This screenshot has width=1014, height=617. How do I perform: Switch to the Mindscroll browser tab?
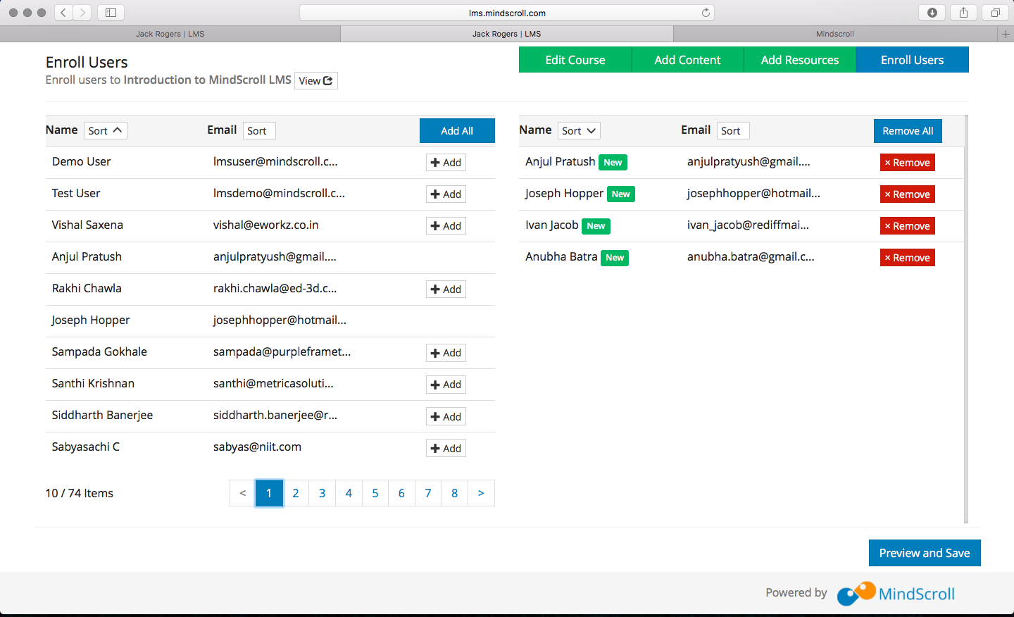(x=835, y=34)
